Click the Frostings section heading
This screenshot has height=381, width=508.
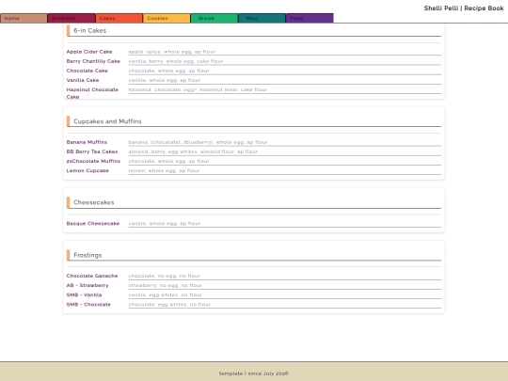[x=87, y=255]
